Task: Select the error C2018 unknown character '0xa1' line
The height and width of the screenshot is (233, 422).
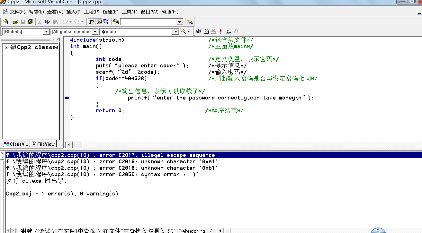Action: click(112, 162)
